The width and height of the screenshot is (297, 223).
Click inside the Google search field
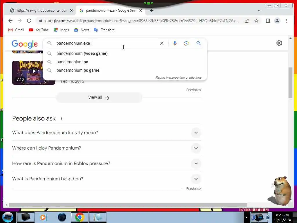click(106, 43)
